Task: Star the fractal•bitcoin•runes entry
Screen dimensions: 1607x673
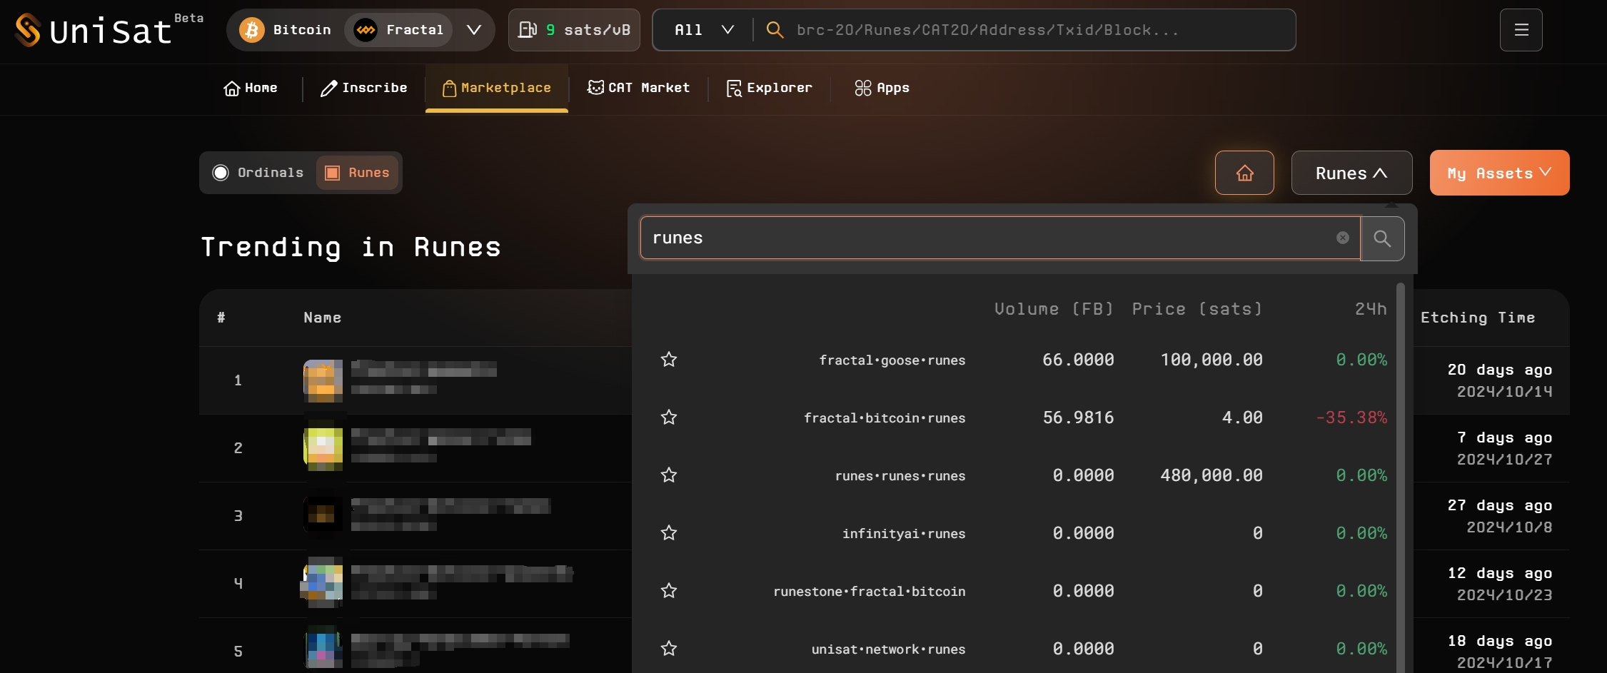Action: [x=668, y=418]
